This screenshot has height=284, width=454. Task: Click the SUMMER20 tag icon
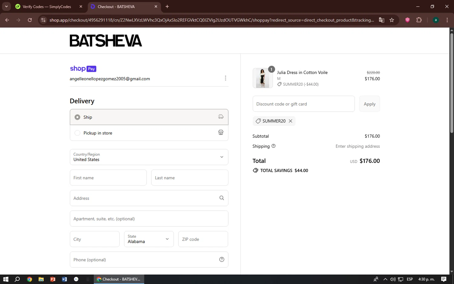(258, 121)
